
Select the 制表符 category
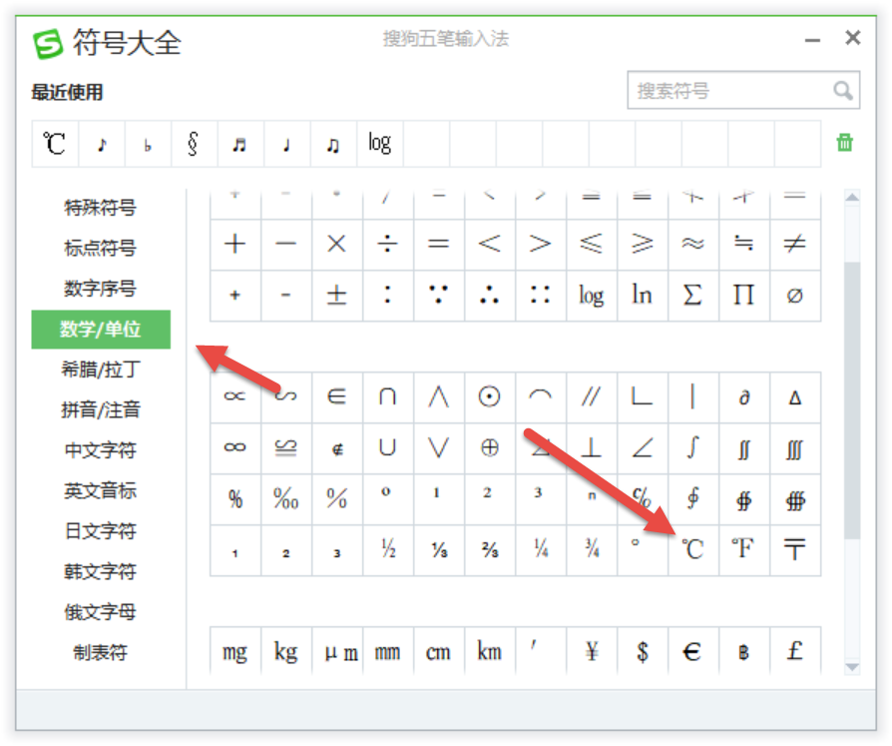click(100, 652)
